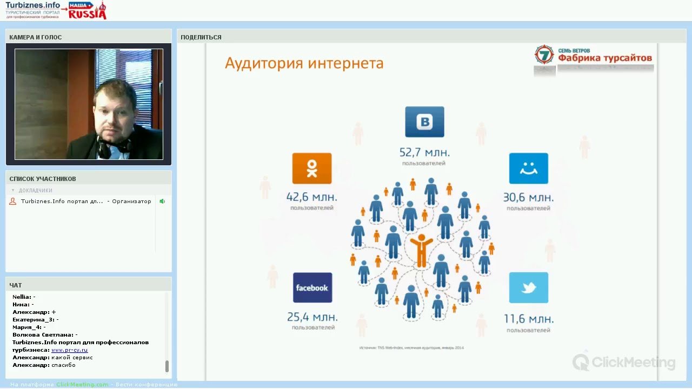Viewport: 692px width, 389px height.
Task: Click the Facebook logo on the slide
Action: (312, 287)
